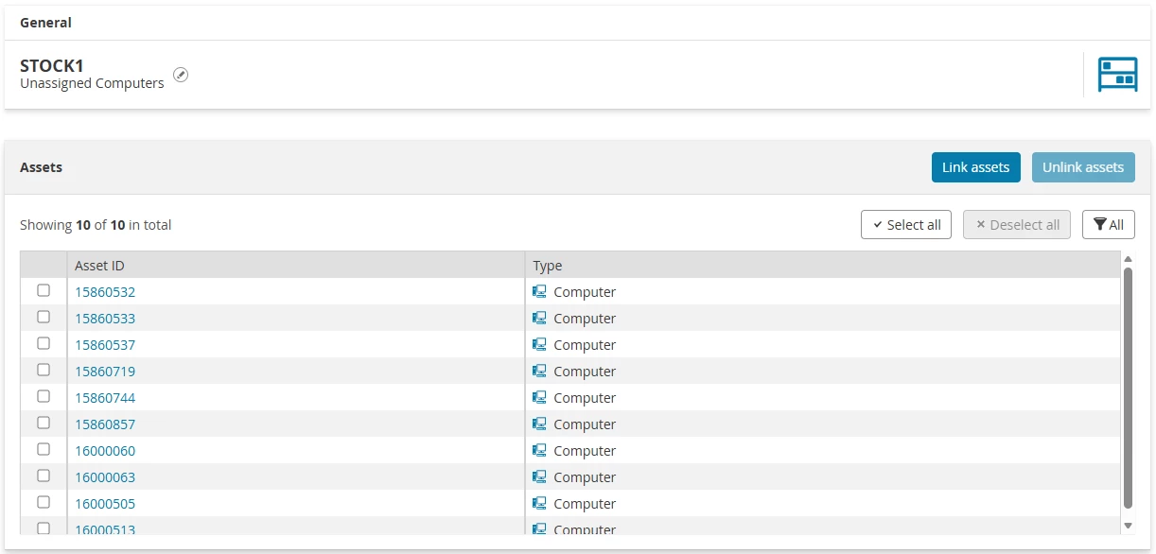1156x554 pixels.
Task: Click computer icon in row 15860533
Action: 540,319
